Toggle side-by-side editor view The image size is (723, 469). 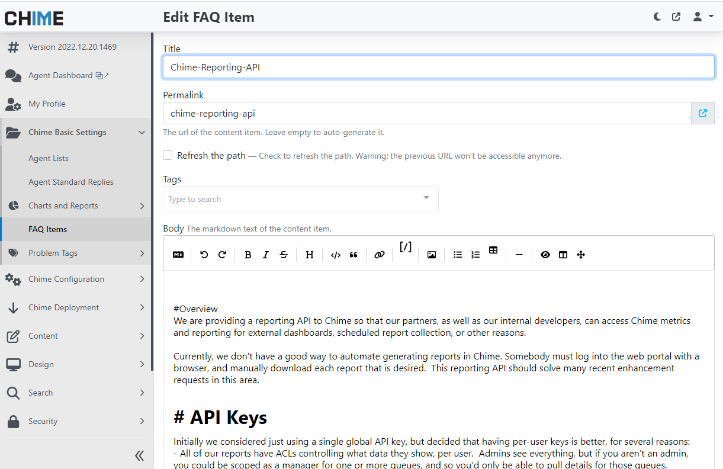[563, 255]
